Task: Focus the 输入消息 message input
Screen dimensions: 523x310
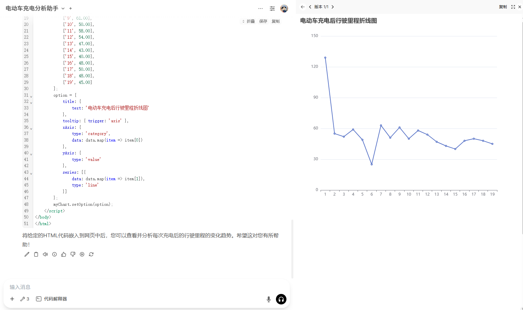Action: click(146, 287)
